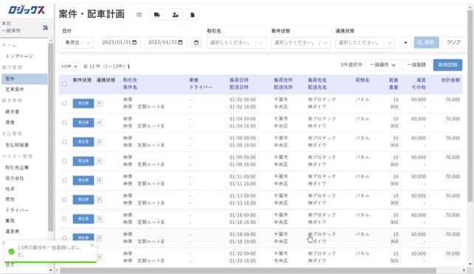474x274 pixels.
Task: Click the main page vertical scrollbar
Action: point(470,105)
